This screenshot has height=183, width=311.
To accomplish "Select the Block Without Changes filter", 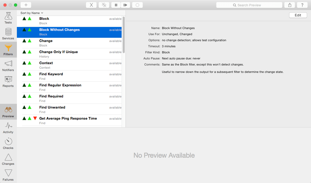I will 69,32.
